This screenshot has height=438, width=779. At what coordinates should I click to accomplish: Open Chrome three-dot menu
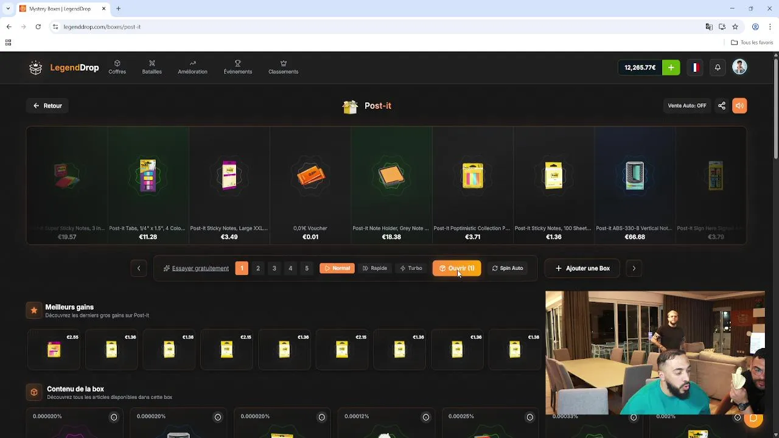pos(770,27)
